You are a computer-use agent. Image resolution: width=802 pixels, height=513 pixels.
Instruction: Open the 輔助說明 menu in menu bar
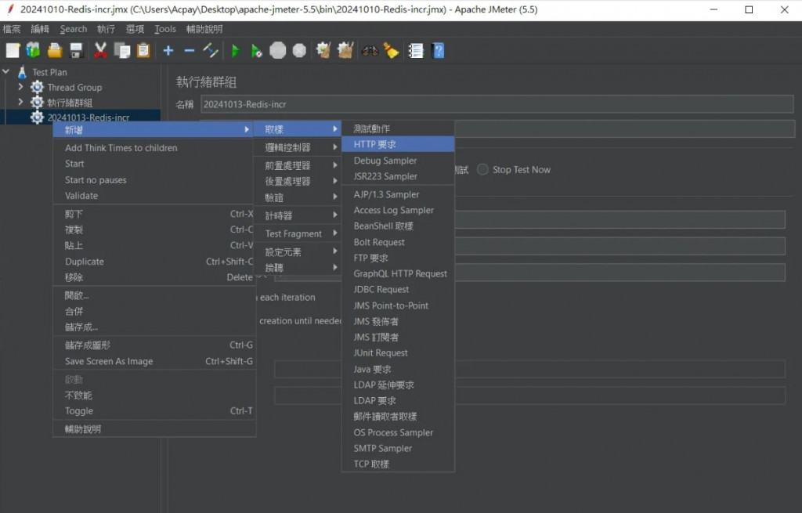pos(204,29)
